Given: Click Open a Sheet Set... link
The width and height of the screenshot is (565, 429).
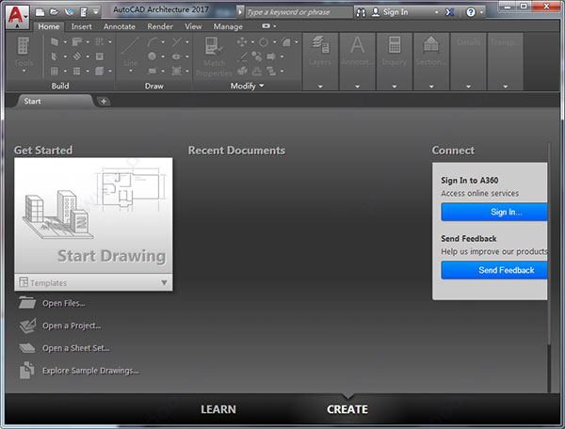Looking at the screenshot, I should coord(75,348).
